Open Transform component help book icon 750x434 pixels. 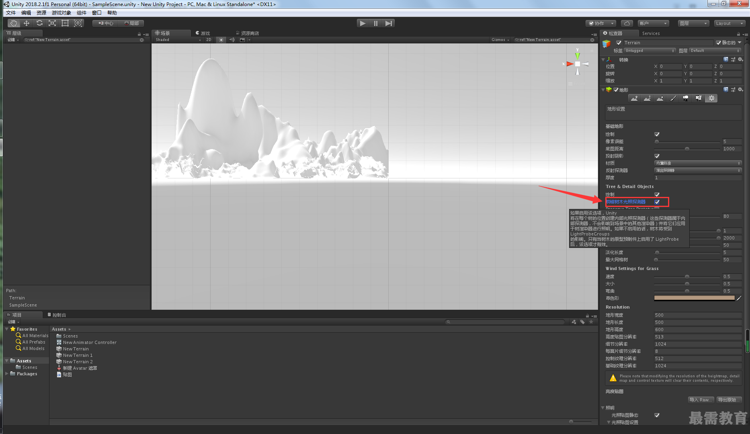726,59
